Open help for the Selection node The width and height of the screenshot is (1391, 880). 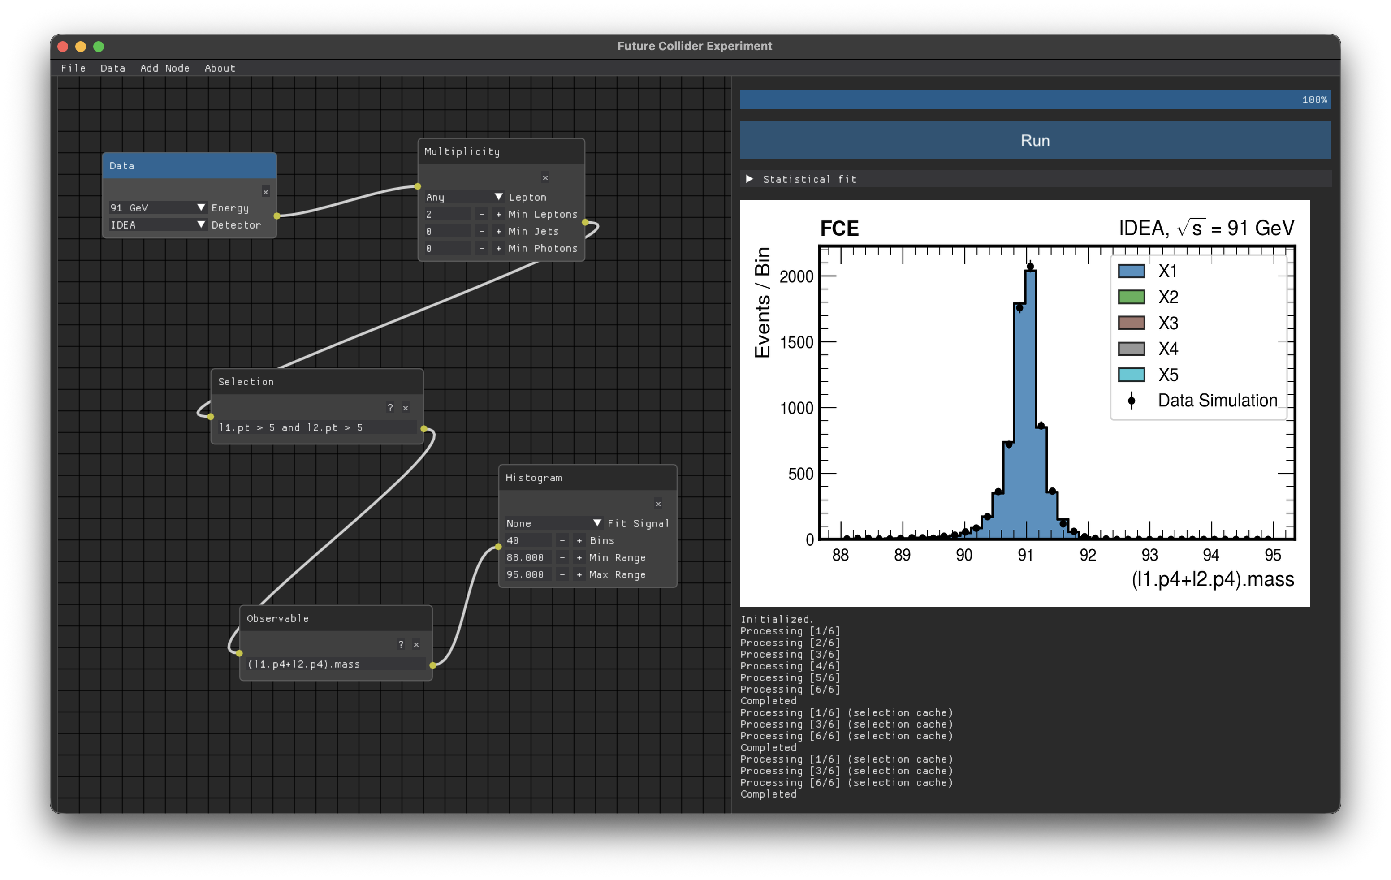point(390,408)
